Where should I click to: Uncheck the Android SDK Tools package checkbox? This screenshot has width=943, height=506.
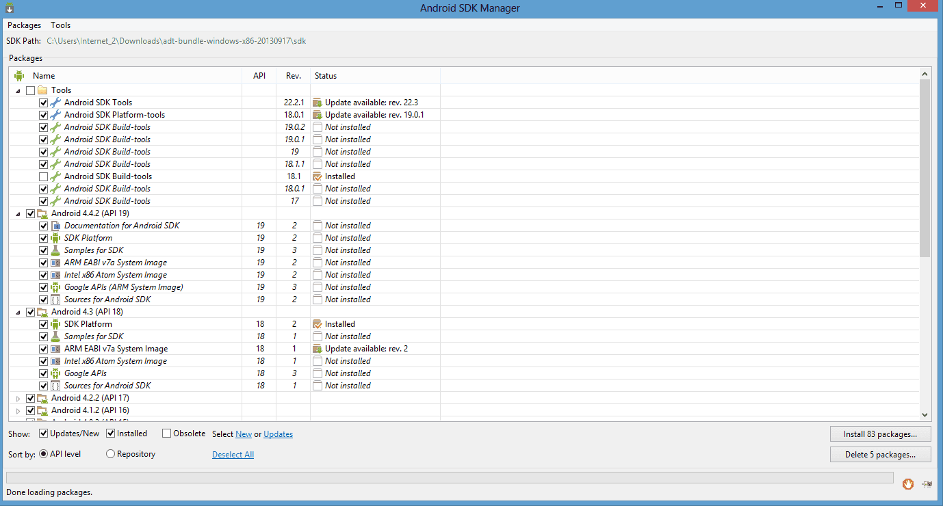[x=44, y=103]
